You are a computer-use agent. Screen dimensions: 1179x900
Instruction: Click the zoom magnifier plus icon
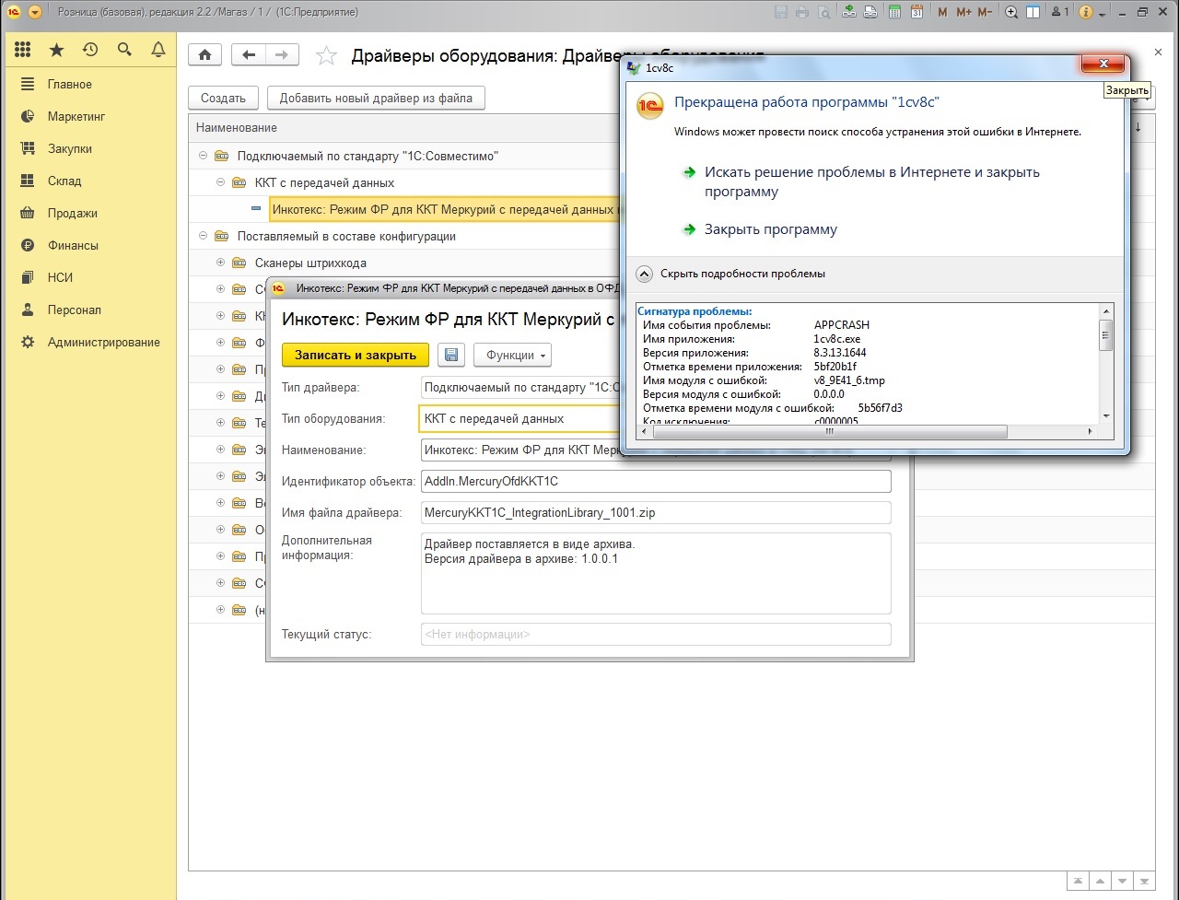pyautogui.click(x=1011, y=12)
